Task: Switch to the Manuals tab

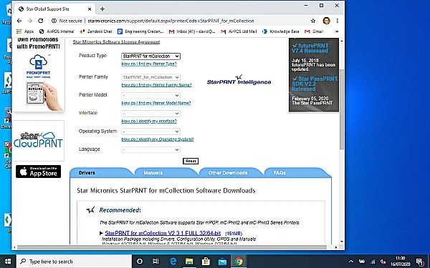Action: tap(153, 173)
